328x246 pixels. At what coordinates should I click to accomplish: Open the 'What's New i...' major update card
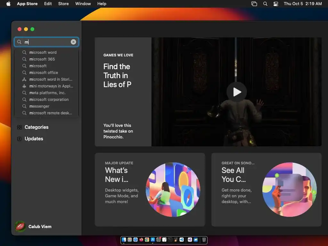(x=150, y=190)
